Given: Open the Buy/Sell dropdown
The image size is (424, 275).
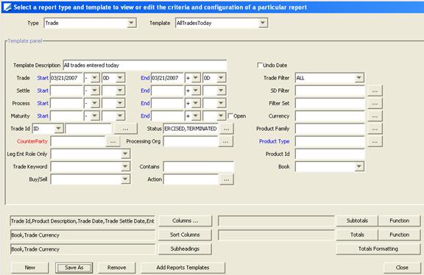Looking at the screenshot, I should pos(125,179).
